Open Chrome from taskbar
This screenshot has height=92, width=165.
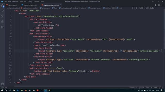point(49,90)
